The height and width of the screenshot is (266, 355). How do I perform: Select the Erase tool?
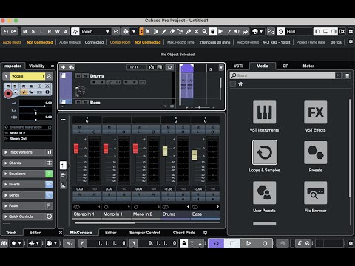click(172, 32)
